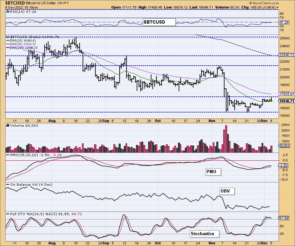This screenshot has height=246, width=295.
Task: Open the StockCharts.com copyright link
Action: tap(264, 3)
